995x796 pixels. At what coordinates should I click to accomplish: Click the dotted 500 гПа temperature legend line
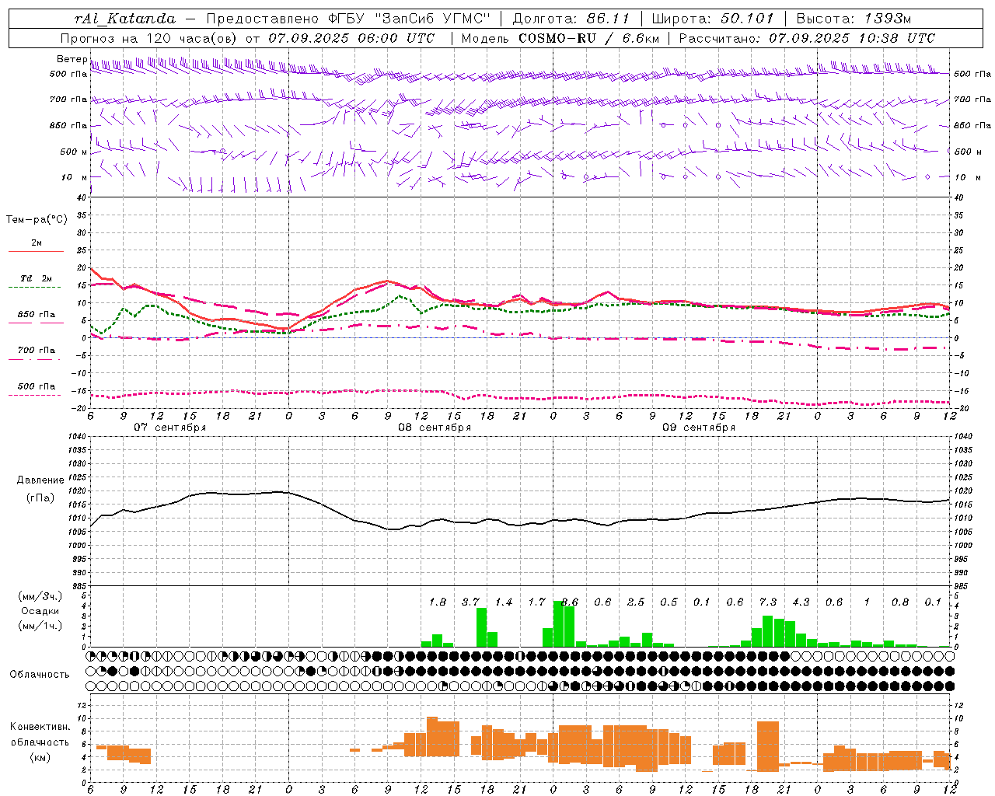tap(34, 396)
